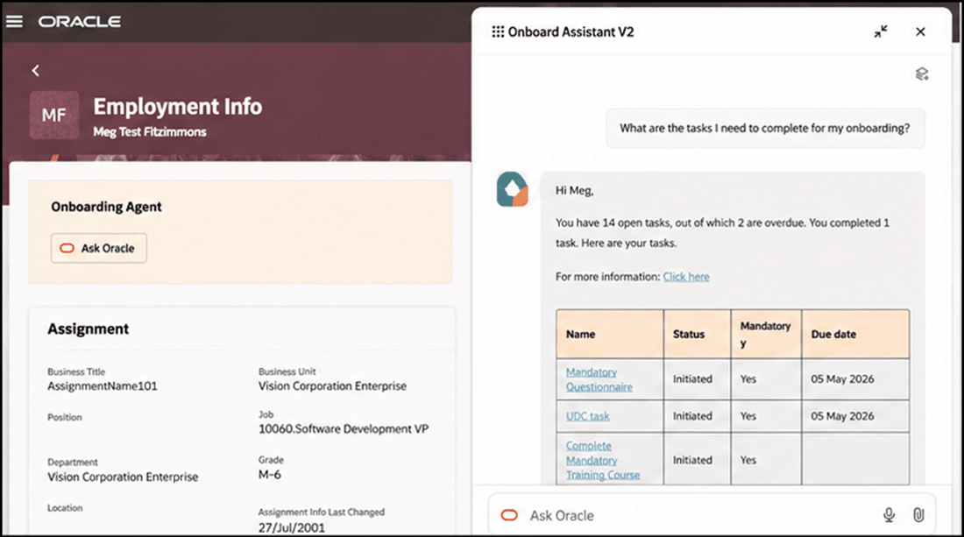Click the Oracle icon in the chat input bar
This screenshot has height=537, width=964.
(x=509, y=515)
